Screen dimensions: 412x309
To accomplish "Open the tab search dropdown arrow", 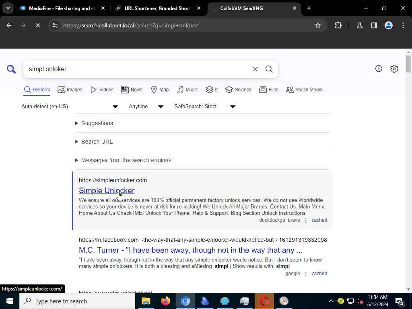I will [8, 8].
